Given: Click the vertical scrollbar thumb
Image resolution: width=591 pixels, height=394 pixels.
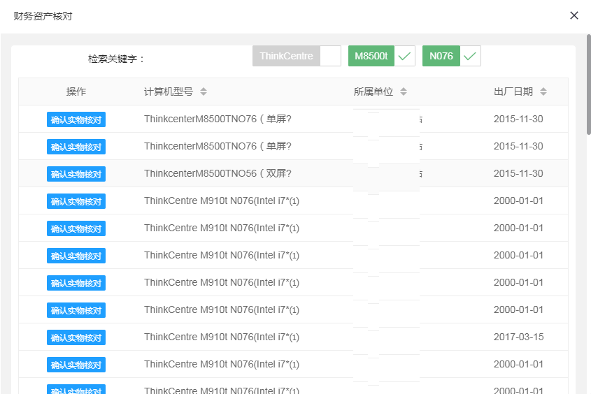Looking at the screenshot, I should coord(588,85).
